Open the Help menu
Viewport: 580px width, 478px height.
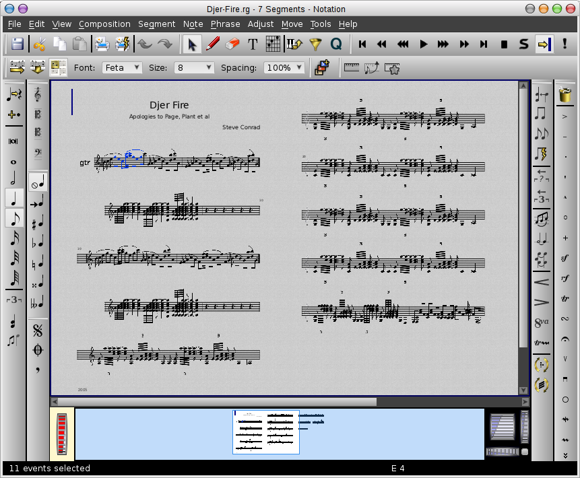348,24
